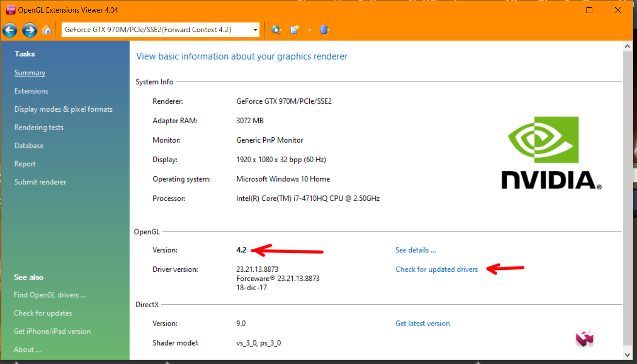Click the See also sidebar heading
The height and width of the screenshot is (364, 637).
tap(29, 277)
